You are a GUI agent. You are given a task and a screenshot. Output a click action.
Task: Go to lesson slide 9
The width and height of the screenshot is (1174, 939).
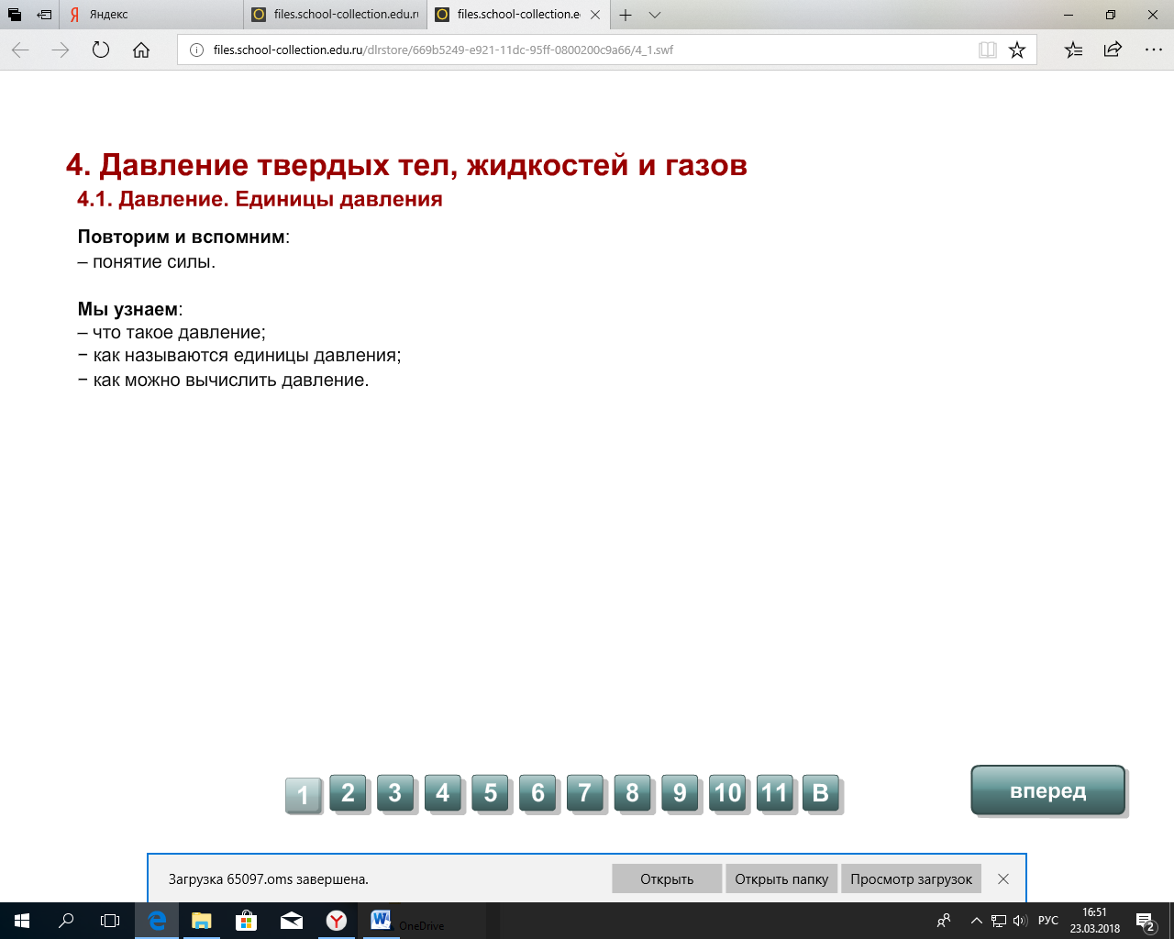[x=681, y=792]
